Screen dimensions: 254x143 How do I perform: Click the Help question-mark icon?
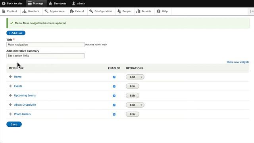point(159,11)
